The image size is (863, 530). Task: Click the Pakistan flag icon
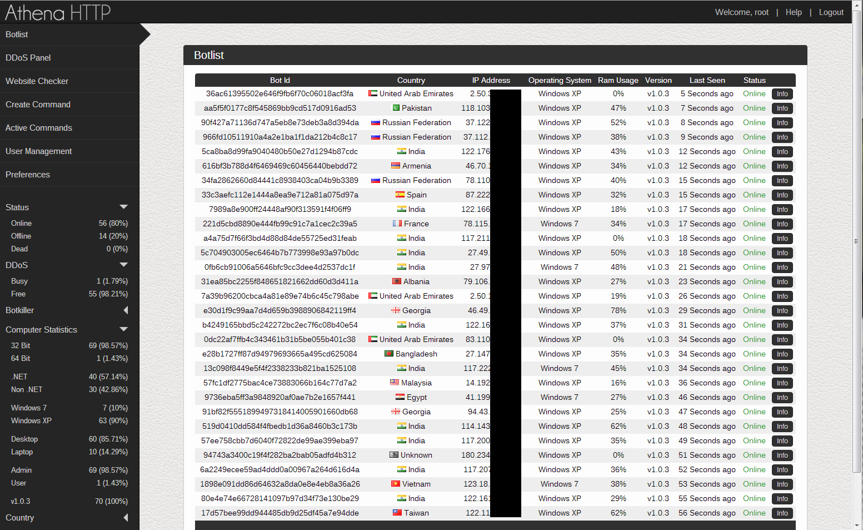(x=396, y=108)
